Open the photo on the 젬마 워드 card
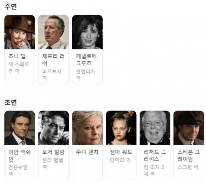The height and width of the screenshot is (182, 206). 121,128
